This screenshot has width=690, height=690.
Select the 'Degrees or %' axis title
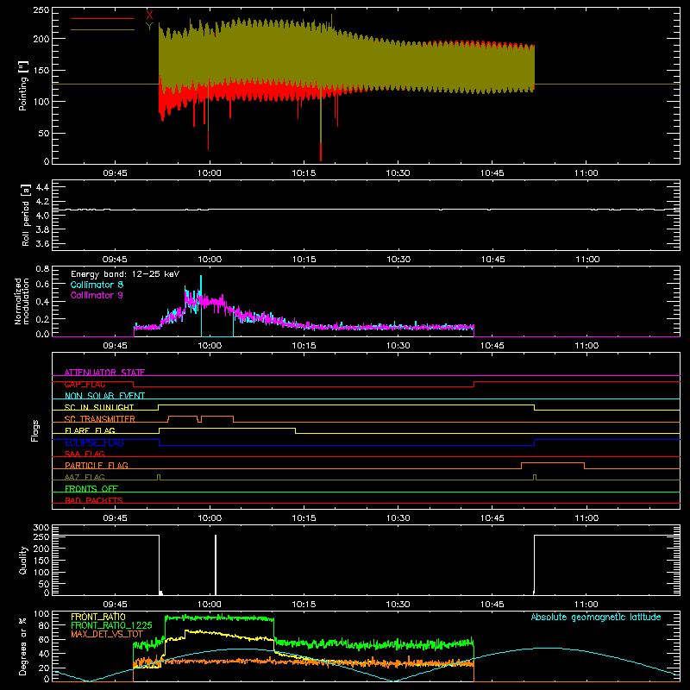[x=23, y=647]
